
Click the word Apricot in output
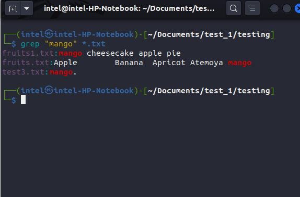[x=169, y=63]
